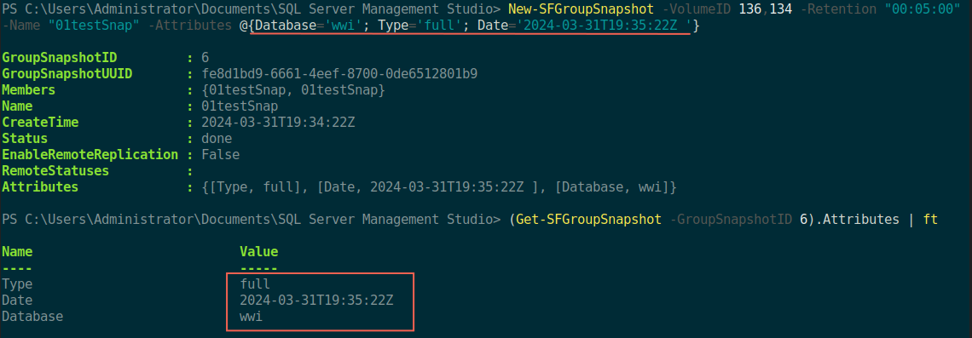Click the Type row value full
Image resolution: width=972 pixels, height=338 pixels.
click(255, 284)
